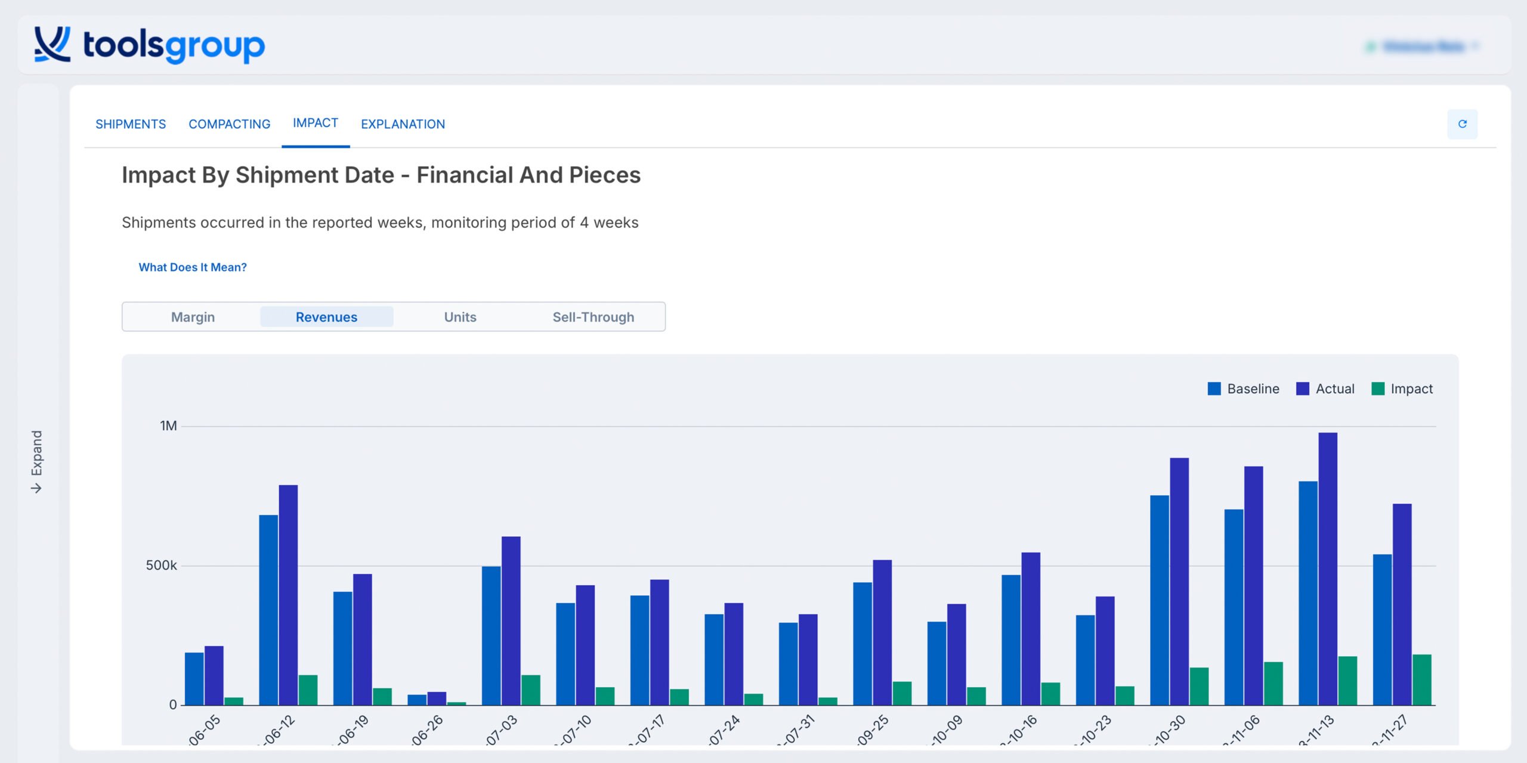Open the blurred user account dropdown
Screen dimensions: 1527x763
pos(1423,46)
